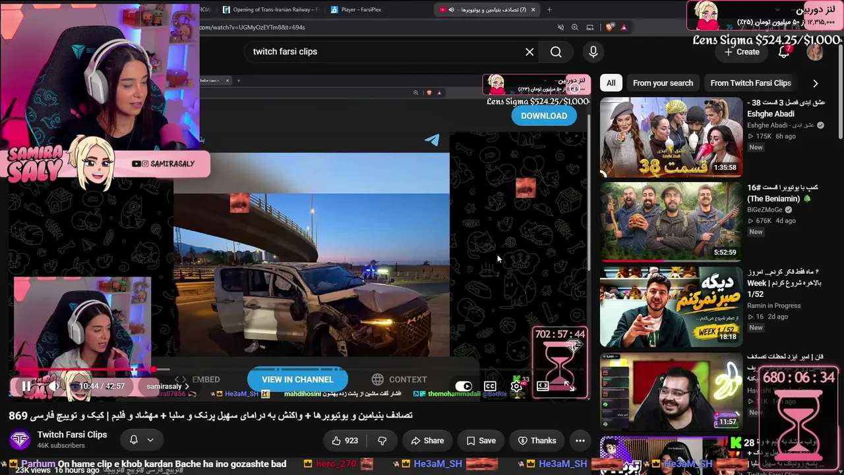
Task: Select the From your search chip
Action: tap(663, 83)
